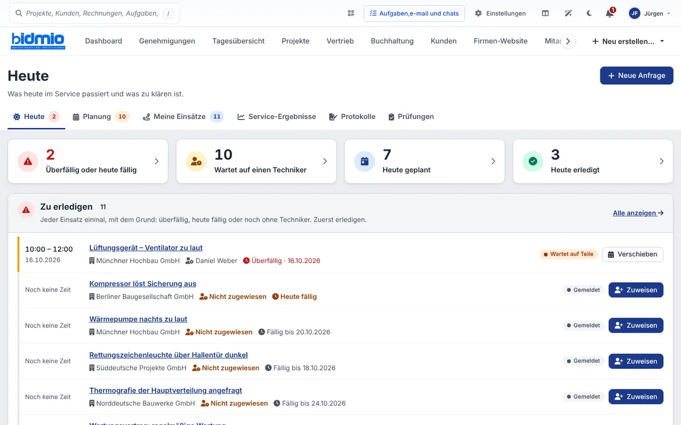
Task: Assign technician to Kompressor löst Sicherung aus
Action: pyautogui.click(x=636, y=290)
